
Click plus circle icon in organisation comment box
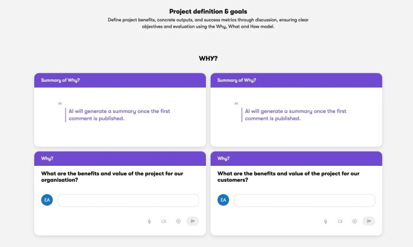(178, 221)
